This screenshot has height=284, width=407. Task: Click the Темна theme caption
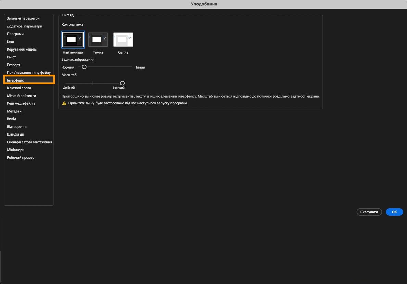click(98, 52)
